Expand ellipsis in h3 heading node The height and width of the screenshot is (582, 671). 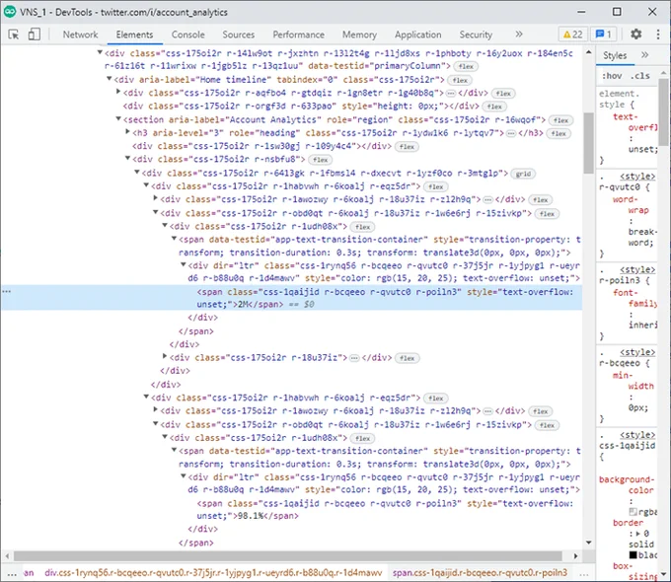pos(511,133)
